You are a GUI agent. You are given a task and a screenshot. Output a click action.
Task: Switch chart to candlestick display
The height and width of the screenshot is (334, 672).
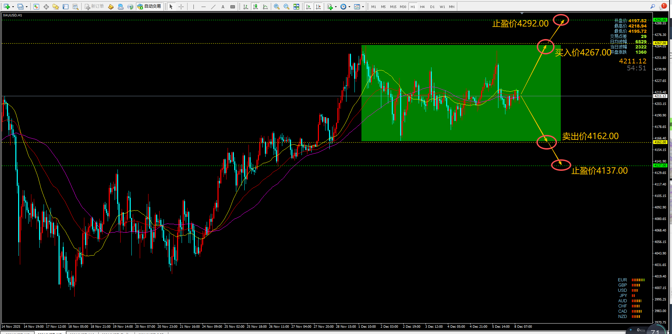(x=255, y=7)
